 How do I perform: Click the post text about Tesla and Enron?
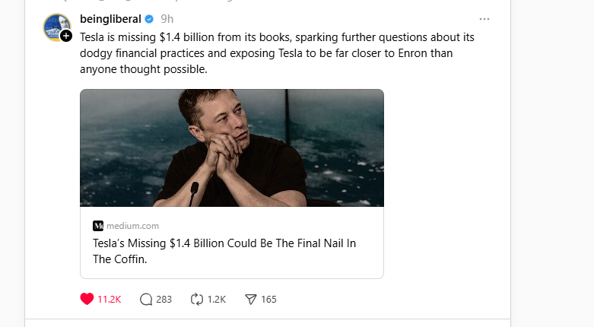point(281,52)
